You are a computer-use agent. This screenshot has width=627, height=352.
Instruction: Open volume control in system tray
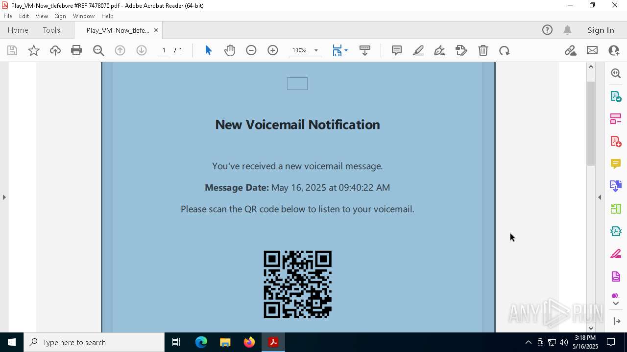tap(564, 342)
